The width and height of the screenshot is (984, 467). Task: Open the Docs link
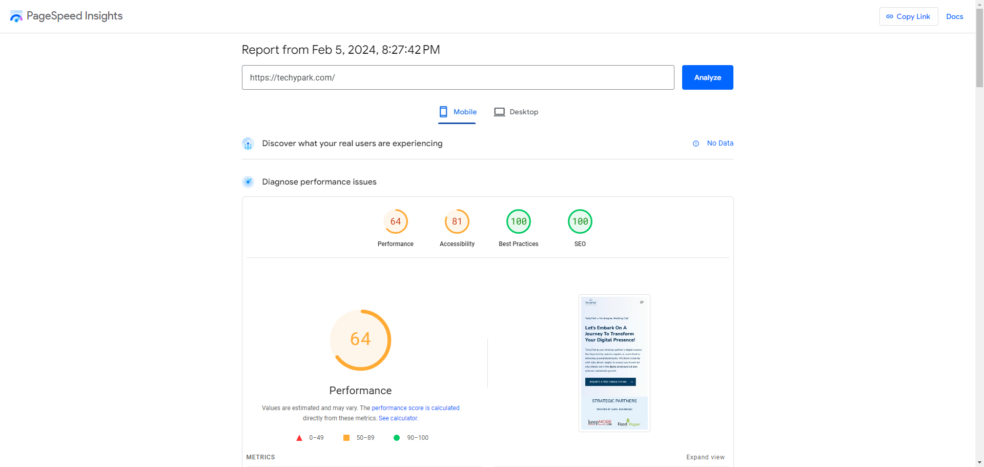coord(954,16)
